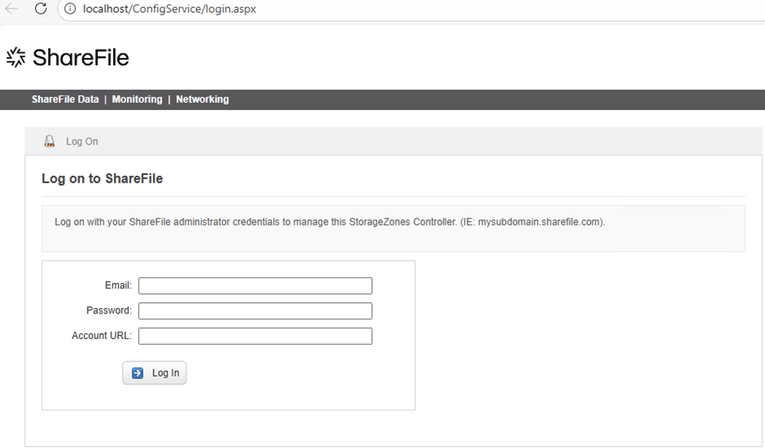765x448 pixels.
Task: Click the Log on to ShareFile heading
Action: pyautogui.click(x=102, y=179)
